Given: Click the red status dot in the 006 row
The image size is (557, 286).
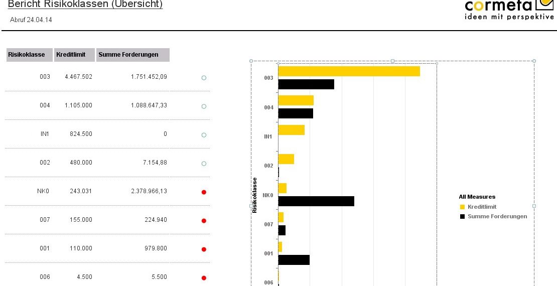Looking at the screenshot, I should 204,278.
